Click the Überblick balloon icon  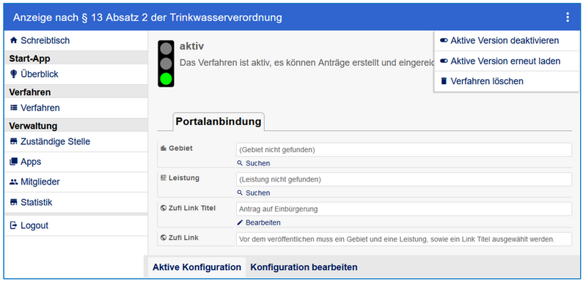point(14,74)
